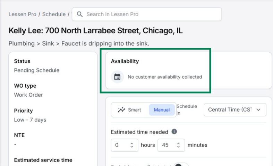Switch to Manual scheduling mode
This screenshot has width=273, height=168.
[162, 110]
